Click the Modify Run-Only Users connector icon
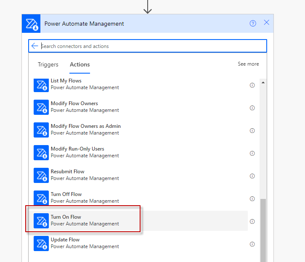Viewport: 305px width, 262px height. point(41,153)
